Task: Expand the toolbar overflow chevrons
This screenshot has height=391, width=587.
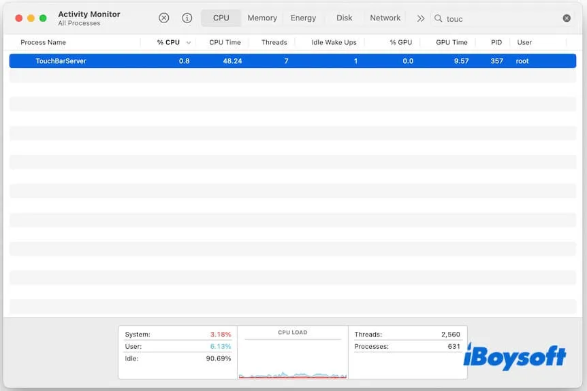Action: tap(420, 18)
